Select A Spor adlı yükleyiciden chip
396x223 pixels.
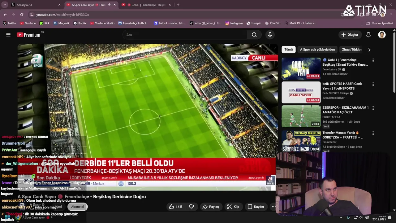click(x=317, y=50)
